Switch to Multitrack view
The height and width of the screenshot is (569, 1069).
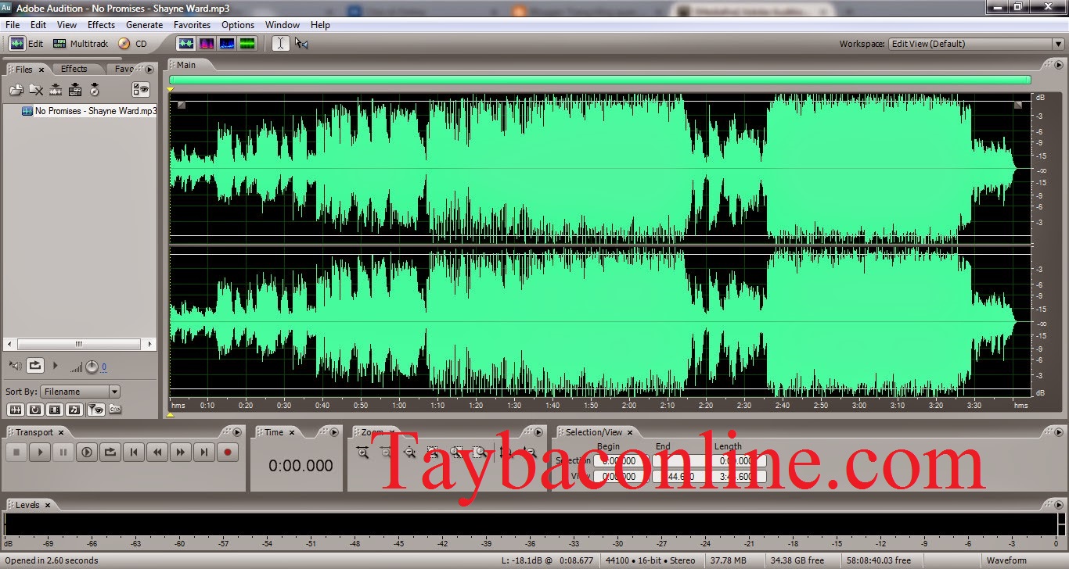click(x=81, y=44)
